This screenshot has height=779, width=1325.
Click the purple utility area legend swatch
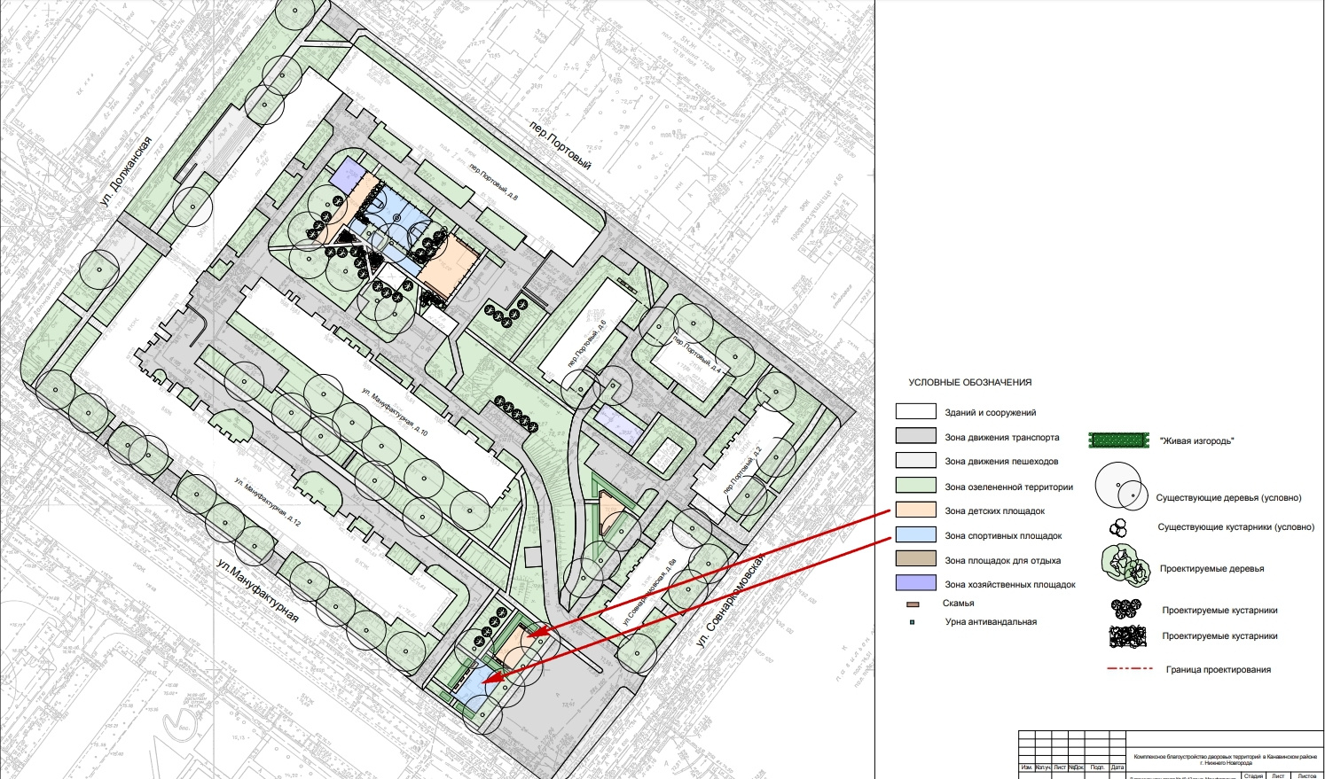click(x=915, y=583)
